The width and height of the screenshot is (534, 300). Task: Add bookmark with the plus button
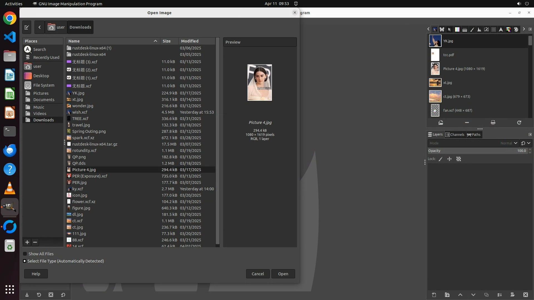coord(27,242)
